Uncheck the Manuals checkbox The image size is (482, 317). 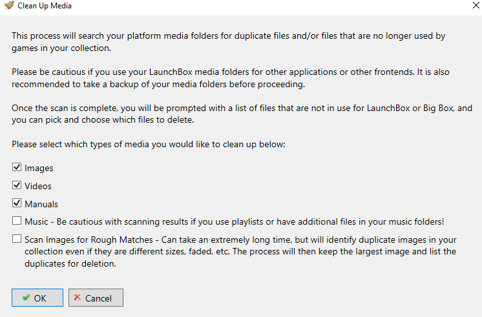coord(17,203)
